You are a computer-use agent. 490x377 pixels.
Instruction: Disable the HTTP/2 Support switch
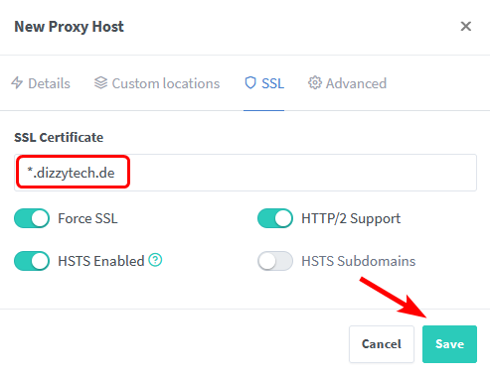click(275, 218)
